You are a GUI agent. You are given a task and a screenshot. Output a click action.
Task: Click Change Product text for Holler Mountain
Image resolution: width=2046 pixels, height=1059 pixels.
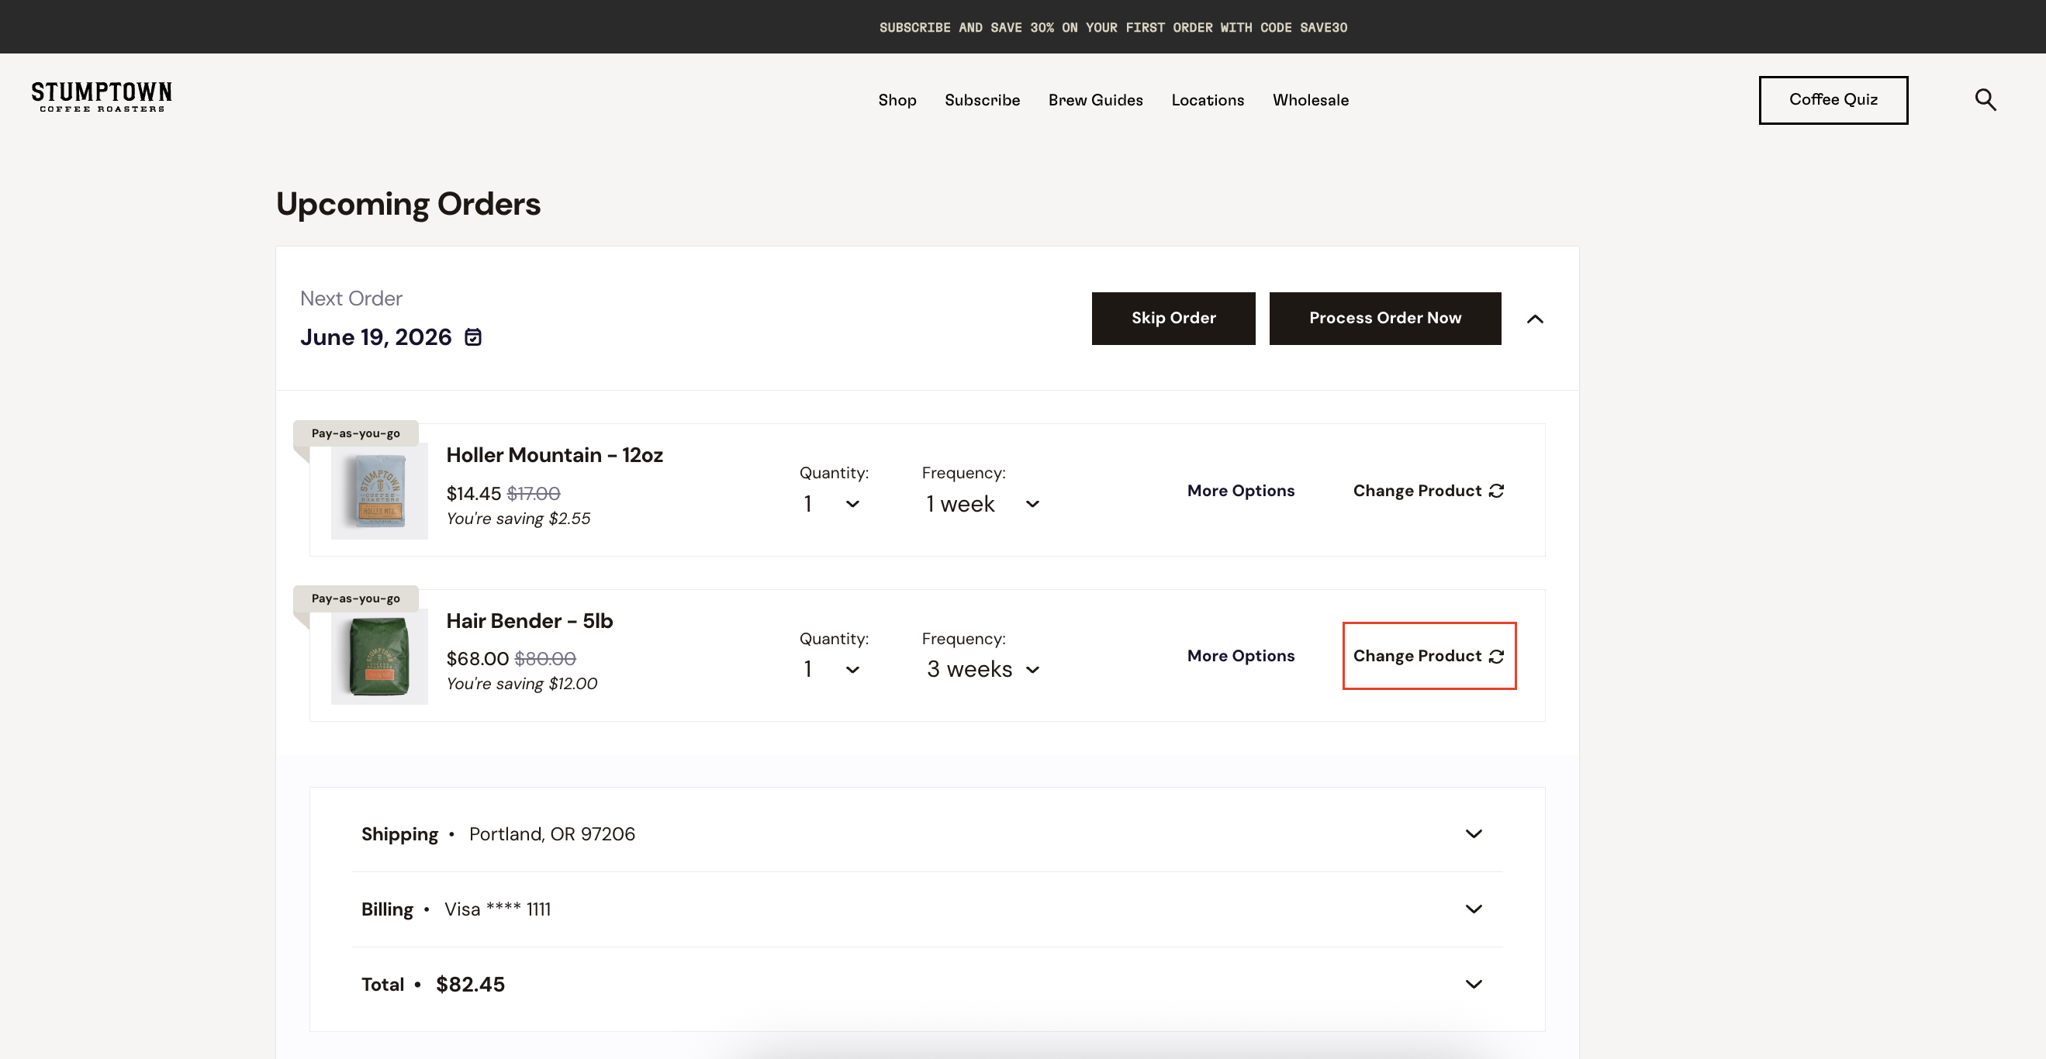[x=1417, y=491]
